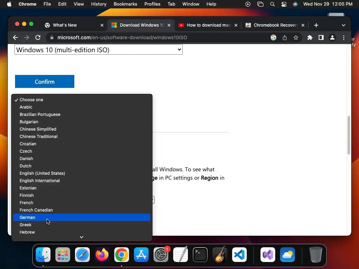The height and width of the screenshot is (269, 359).
Task: Bookmark this page with star icon
Action: (x=296, y=37)
